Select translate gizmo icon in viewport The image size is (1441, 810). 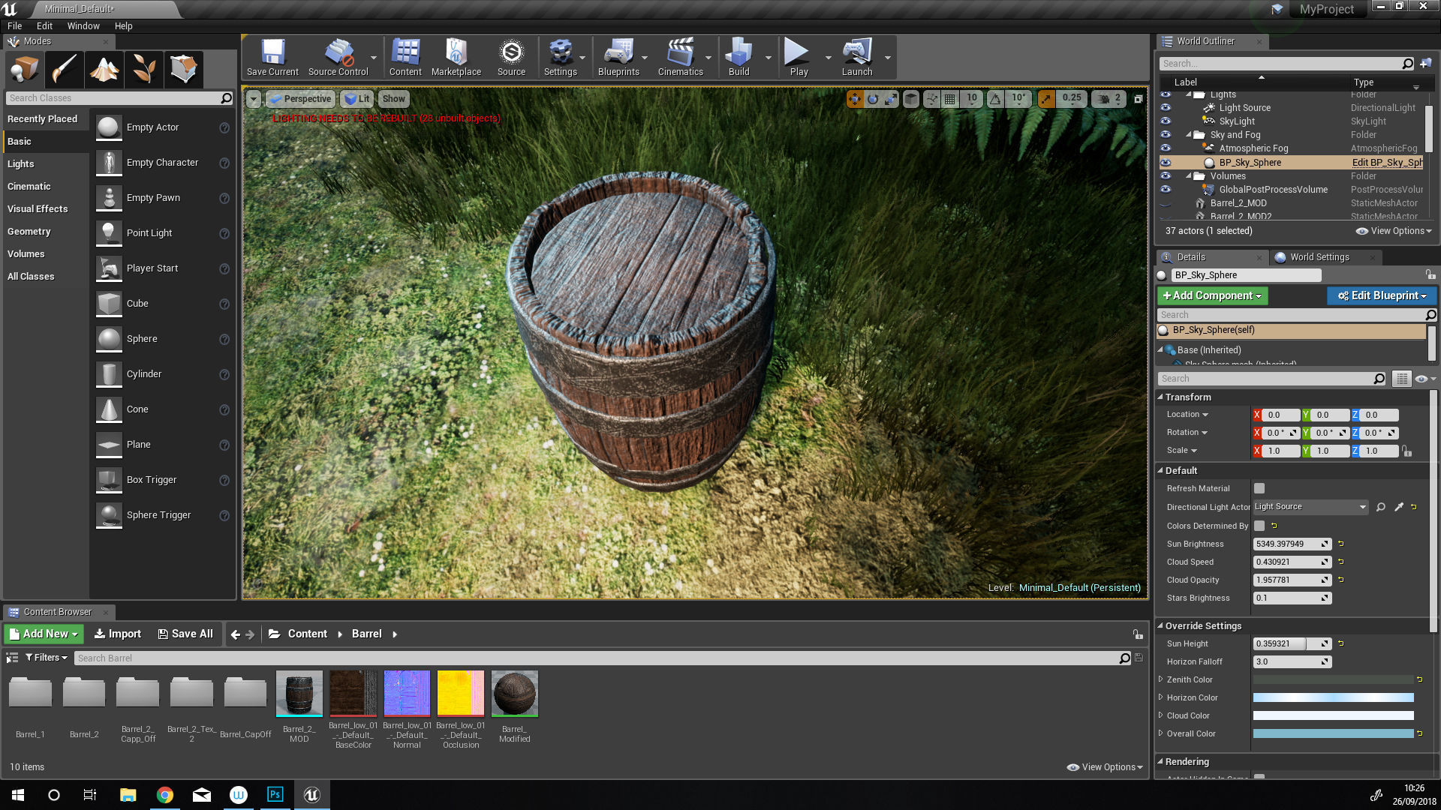[855, 99]
